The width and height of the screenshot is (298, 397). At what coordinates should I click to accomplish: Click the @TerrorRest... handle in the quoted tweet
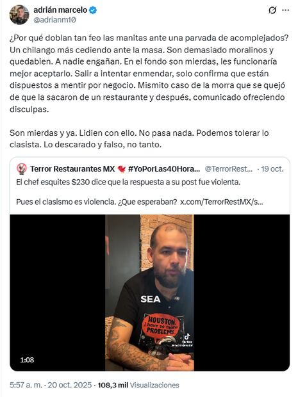(229, 169)
